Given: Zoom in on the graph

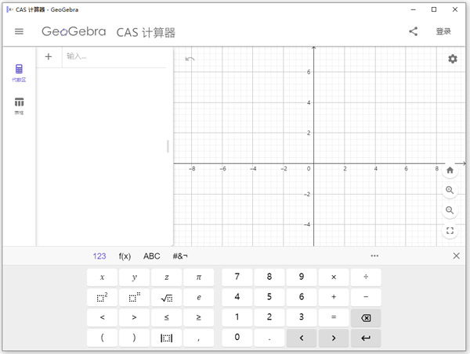Looking at the screenshot, I should (x=450, y=190).
